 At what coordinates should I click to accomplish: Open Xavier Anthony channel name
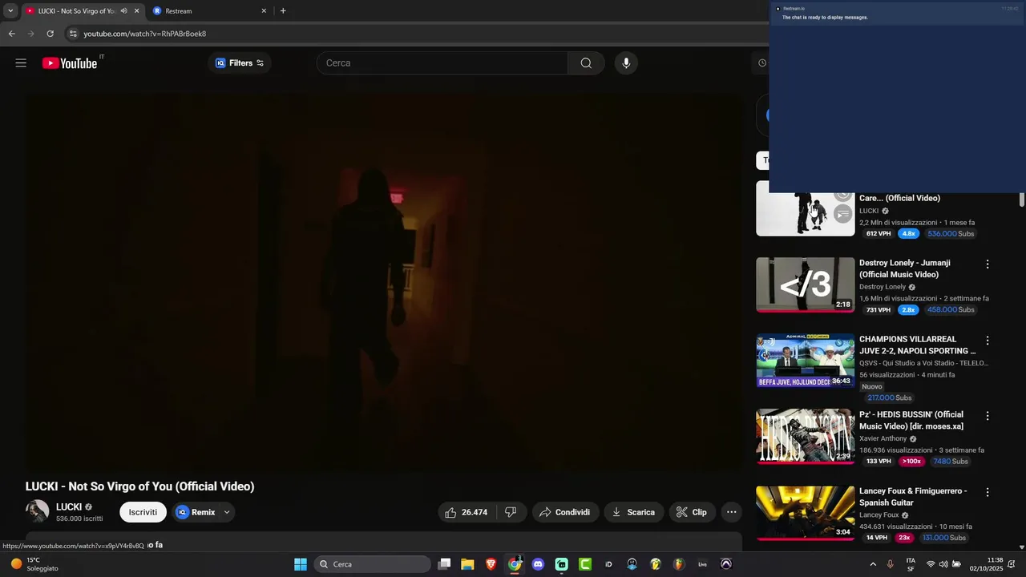883,439
